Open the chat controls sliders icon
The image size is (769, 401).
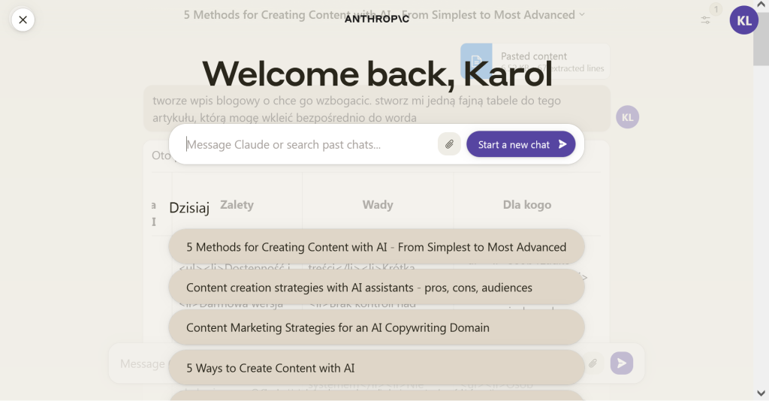(706, 20)
